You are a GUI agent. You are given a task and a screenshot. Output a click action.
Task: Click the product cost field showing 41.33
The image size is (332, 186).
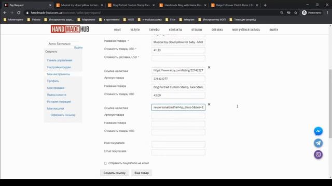tap(178, 50)
